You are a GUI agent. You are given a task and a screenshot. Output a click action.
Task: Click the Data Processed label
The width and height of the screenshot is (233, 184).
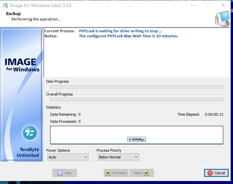click(x=64, y=121)
